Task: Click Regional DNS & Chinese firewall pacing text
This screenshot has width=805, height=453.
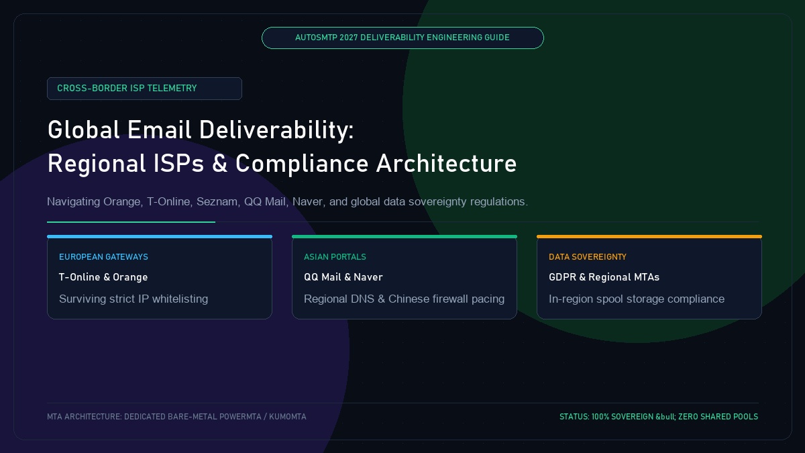Action: coord(404,299)
